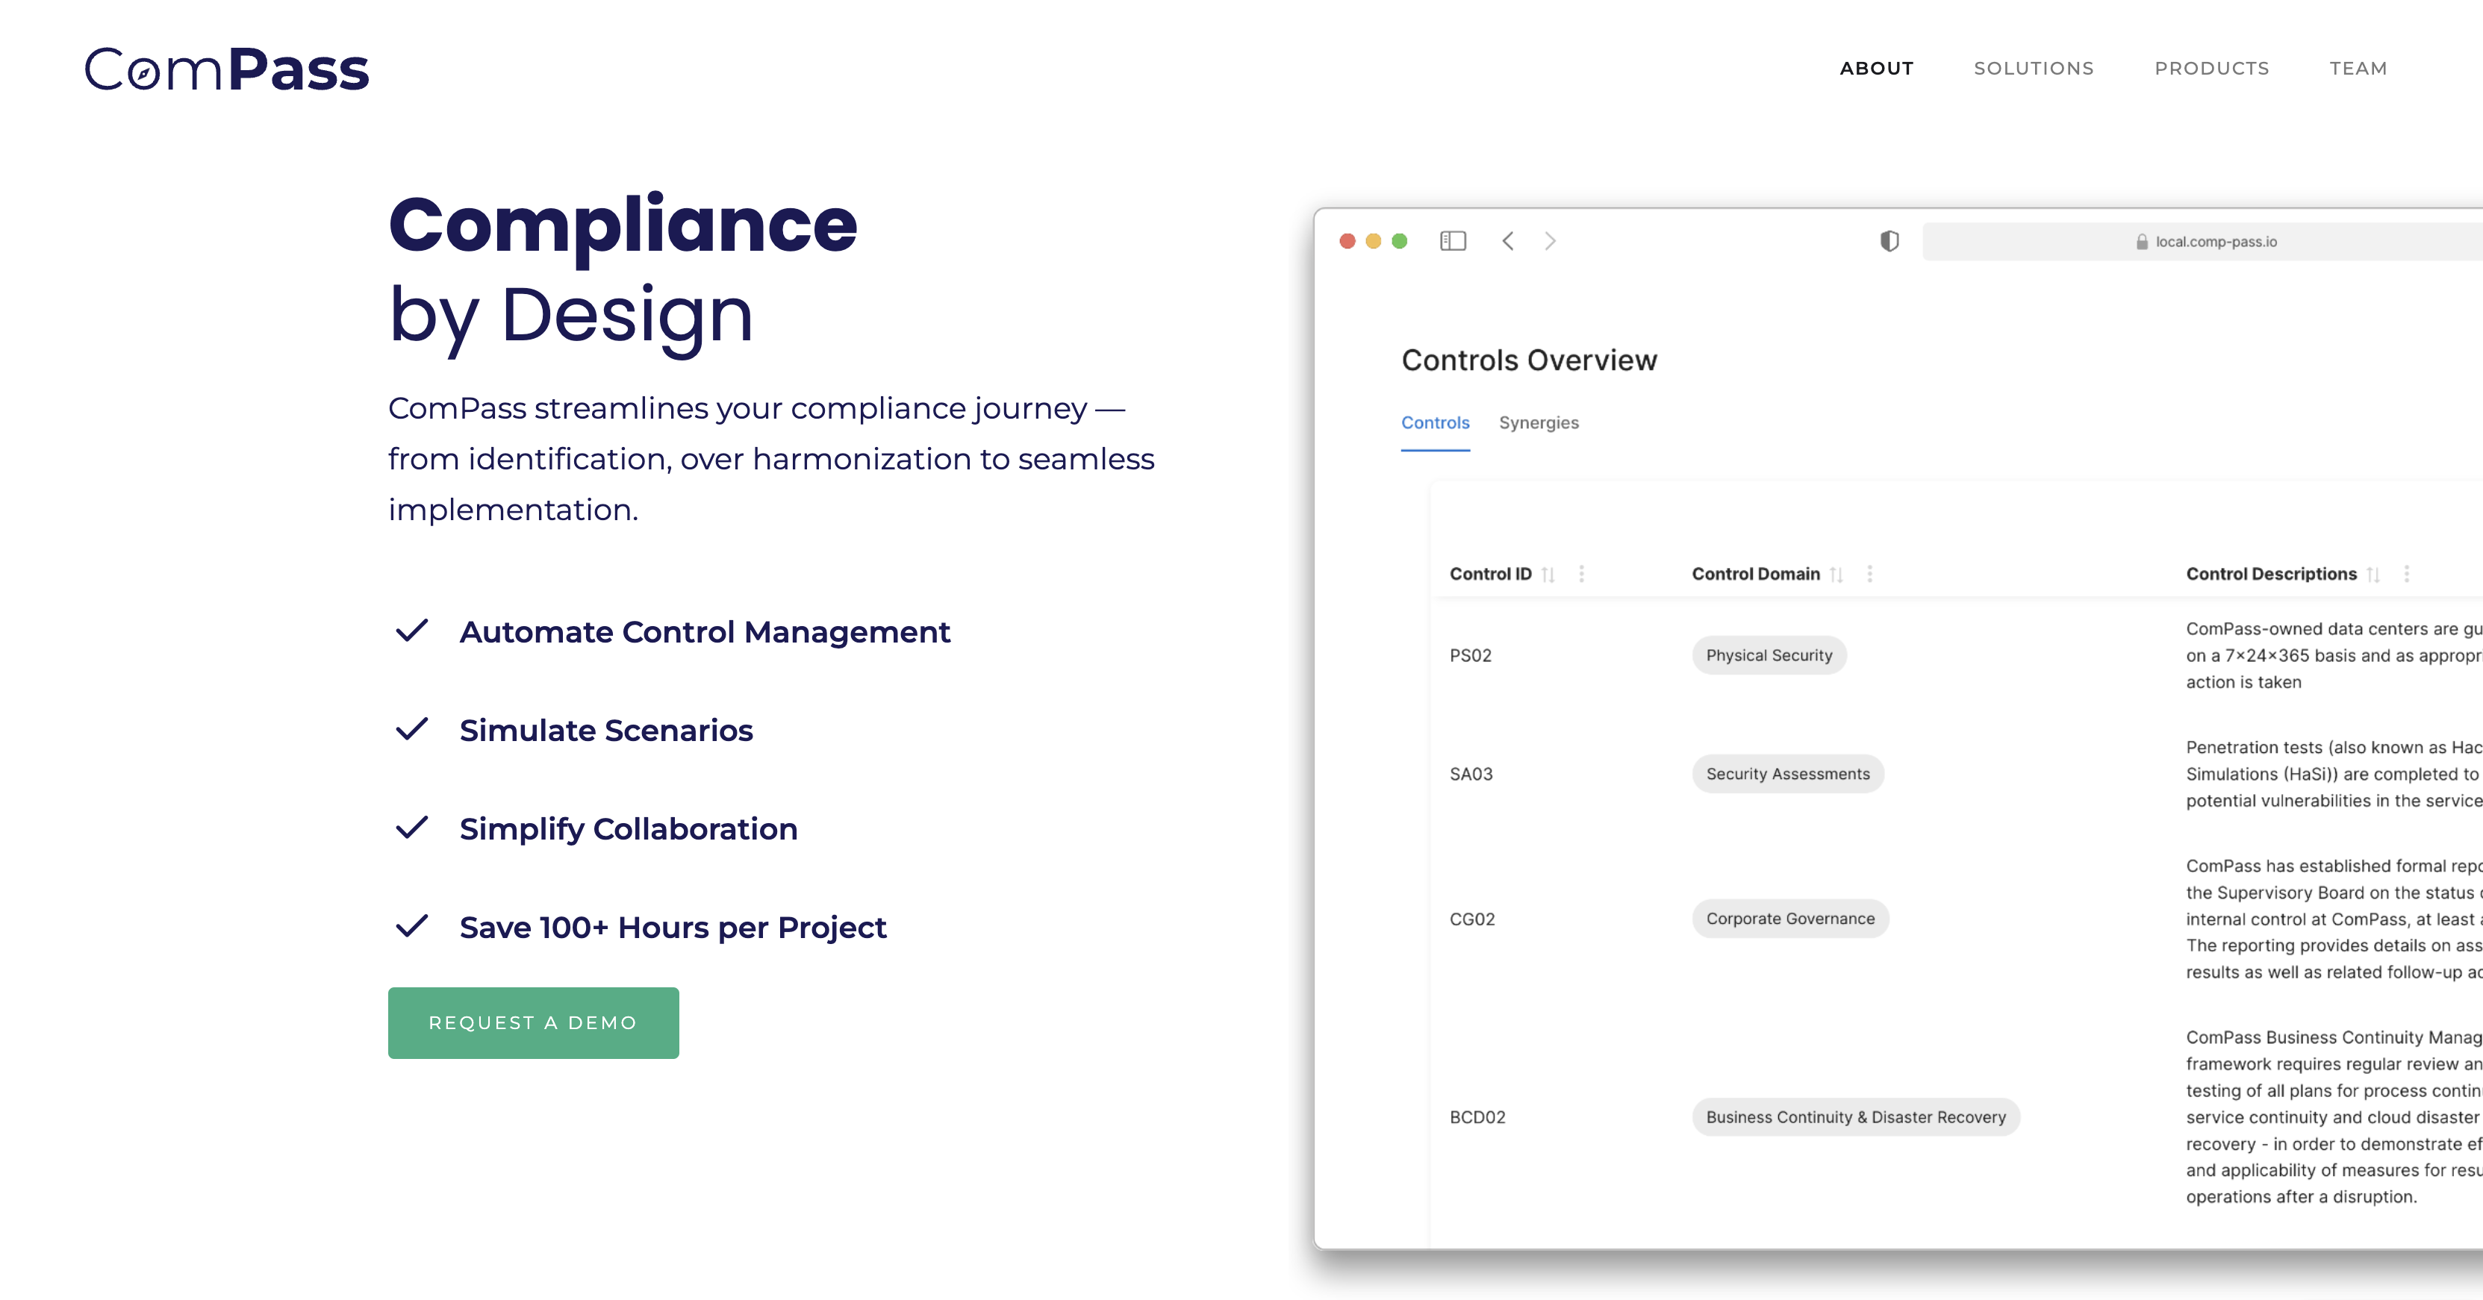Image resolution: width=2483 pixels, height=1300 pixels.
Task: Select the Security Assessments tag
Action: [1787, 774]
